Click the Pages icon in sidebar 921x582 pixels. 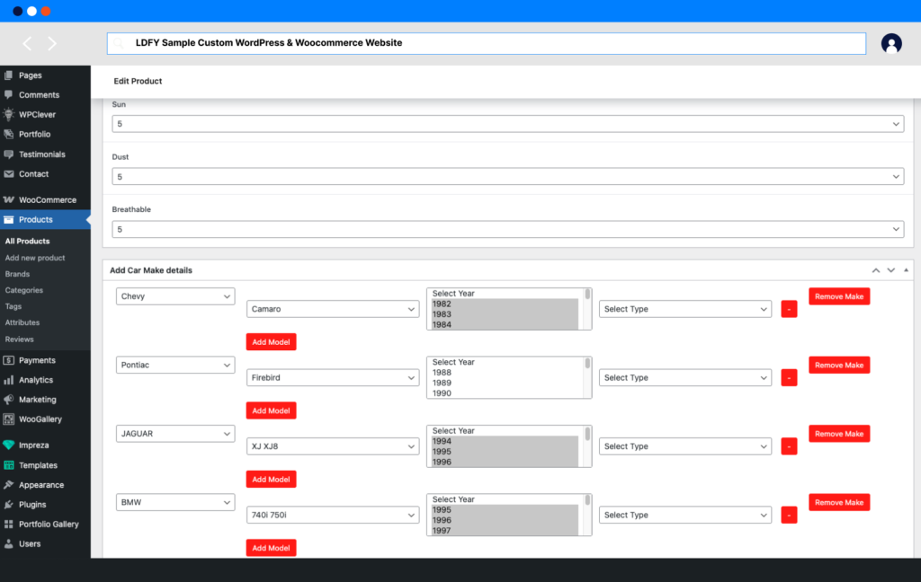(9, 75)
